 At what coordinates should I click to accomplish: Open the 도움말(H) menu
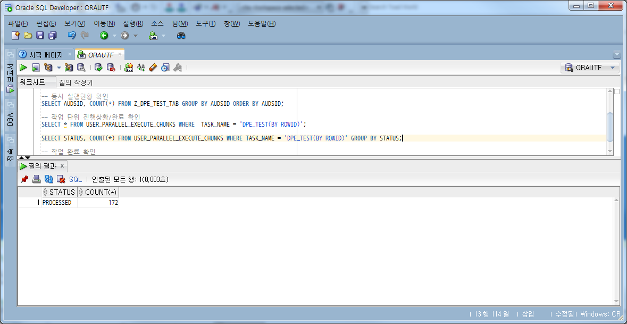[262, 23]
